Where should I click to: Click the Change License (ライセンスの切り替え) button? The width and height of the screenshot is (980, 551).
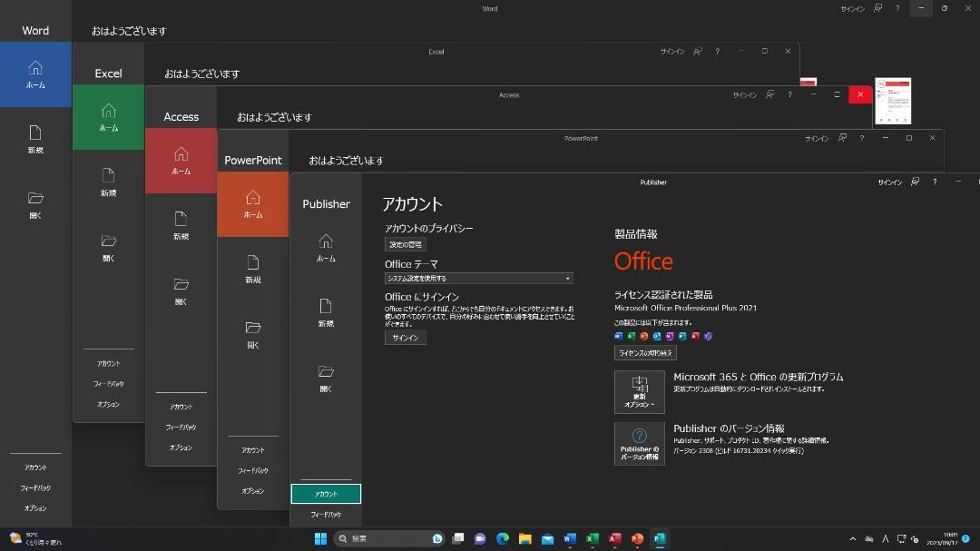click(x=645, y=353)
